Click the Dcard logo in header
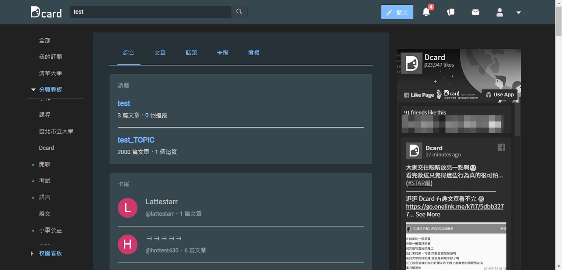Screen dimensions: 562x270 (x=46, y=12)
